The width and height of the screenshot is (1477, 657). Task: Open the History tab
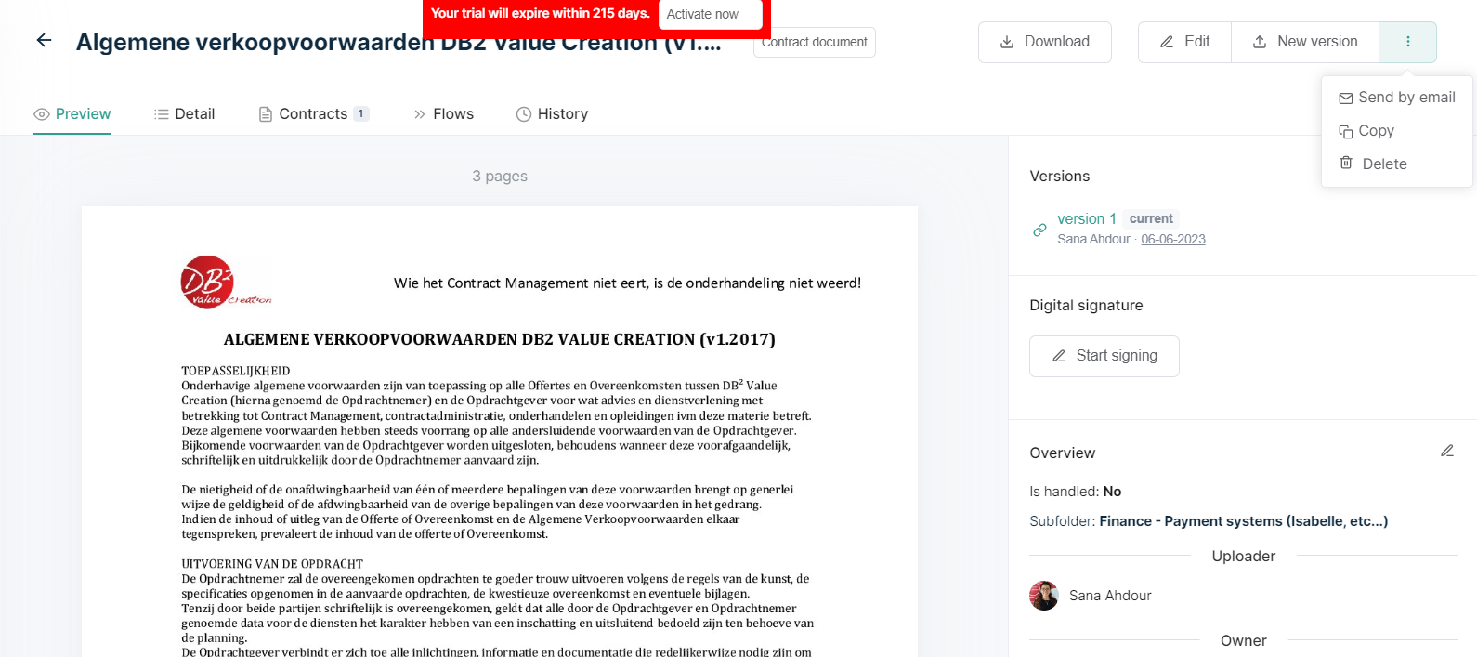point(552,113)
